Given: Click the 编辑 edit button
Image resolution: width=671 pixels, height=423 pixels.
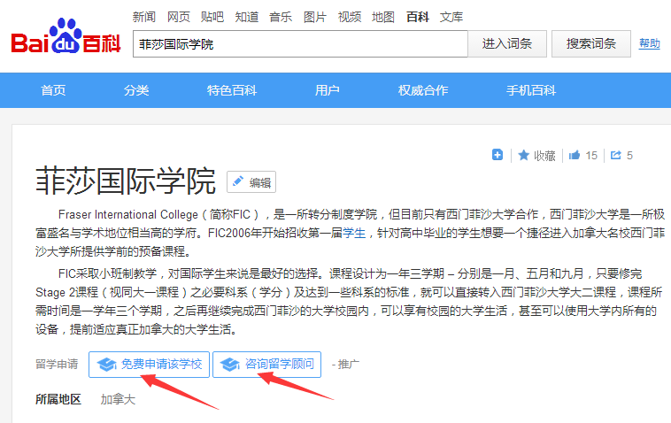Looking at the screenshot, I should [x=251, y=182].
